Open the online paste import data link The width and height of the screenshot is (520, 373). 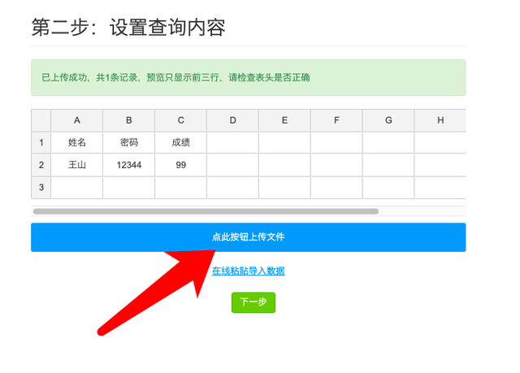point(248,271)
